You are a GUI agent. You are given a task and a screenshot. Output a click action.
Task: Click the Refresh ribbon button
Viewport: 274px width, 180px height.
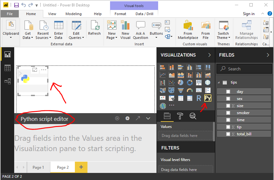[94, 28]
